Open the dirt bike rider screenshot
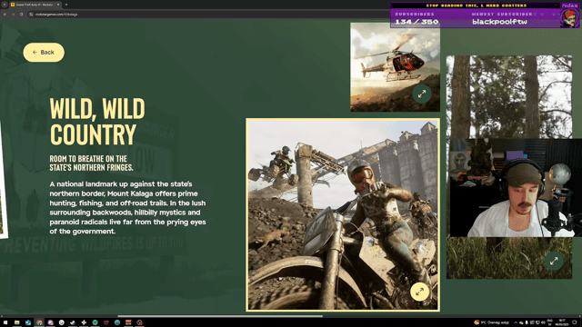The height and width of the screenshot is (327, 582). click(343, 214)
